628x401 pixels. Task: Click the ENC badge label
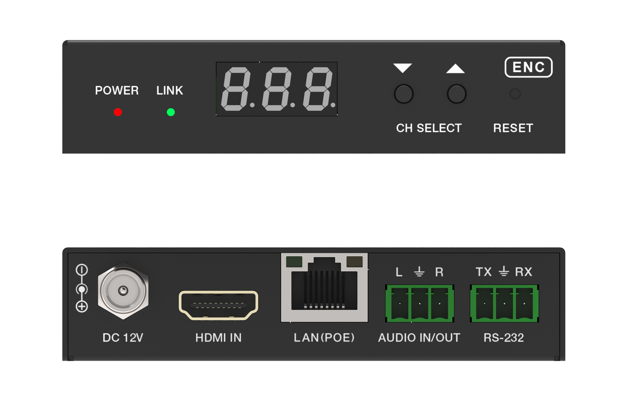click(529, 67)
